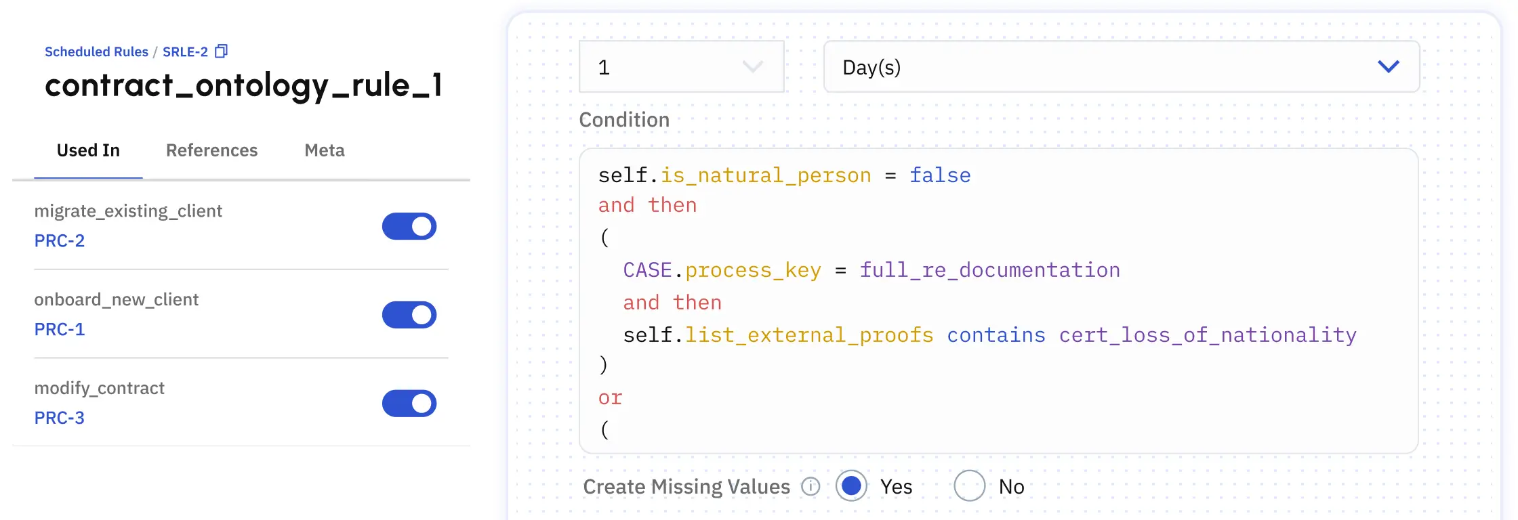This screenshot has height=520, width=1518.
Task: Open process link PRC-1
Action: [60, 330]
